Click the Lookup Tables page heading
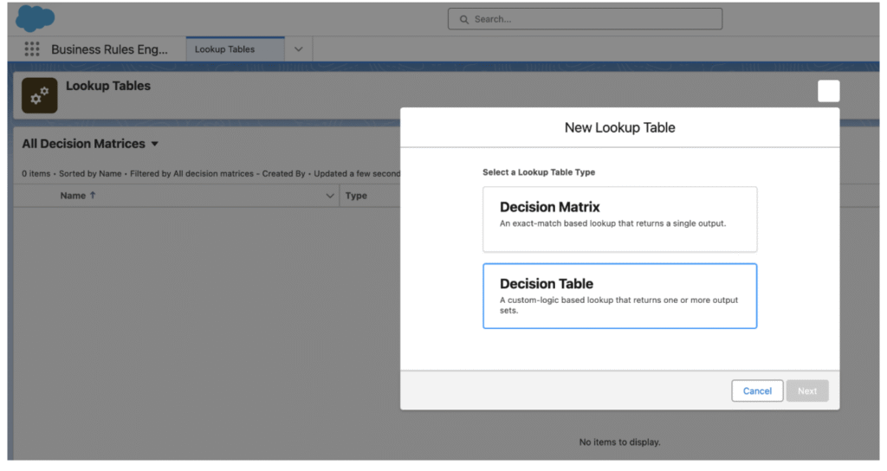887x471 pixels. point(108,86)
